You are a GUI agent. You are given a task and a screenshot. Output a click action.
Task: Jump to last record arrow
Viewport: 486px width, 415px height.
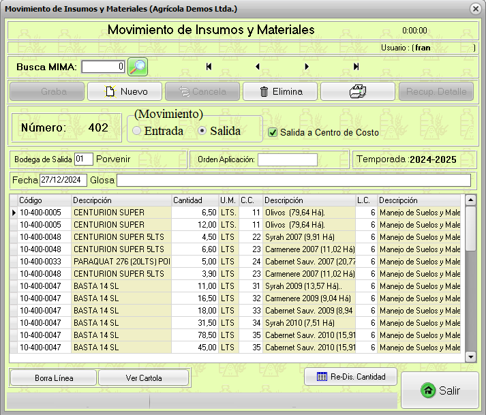click(356, 66)
